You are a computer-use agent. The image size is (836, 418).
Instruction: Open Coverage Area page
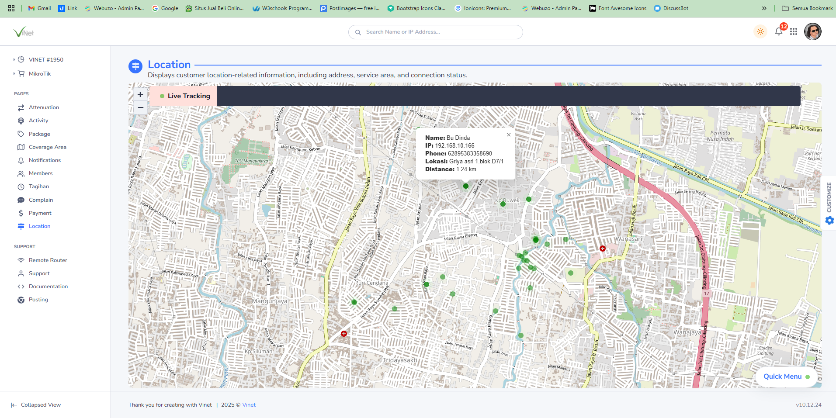48,147
